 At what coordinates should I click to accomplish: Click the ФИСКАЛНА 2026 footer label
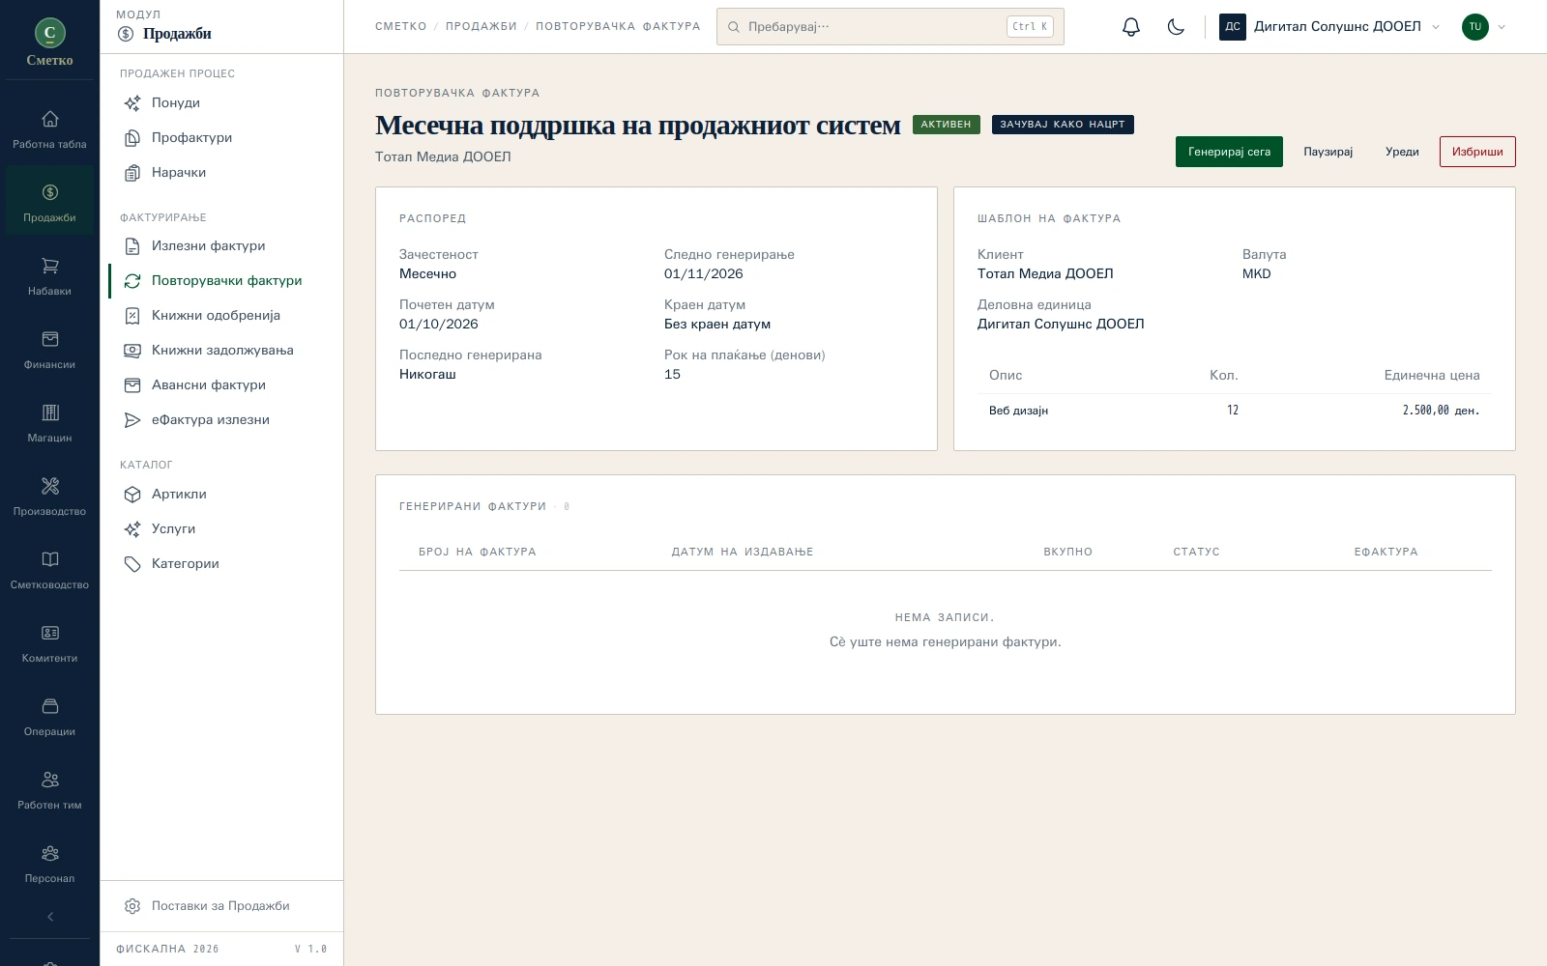tap(167, 949)
